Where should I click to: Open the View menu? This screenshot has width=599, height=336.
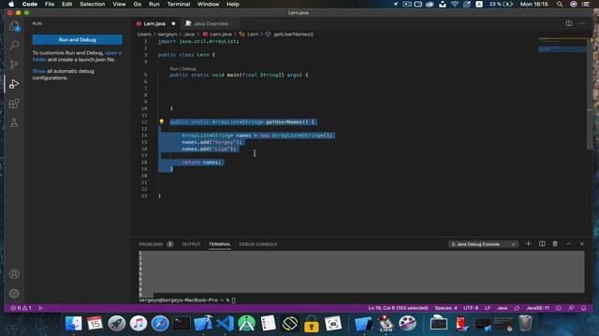point(119,4)
